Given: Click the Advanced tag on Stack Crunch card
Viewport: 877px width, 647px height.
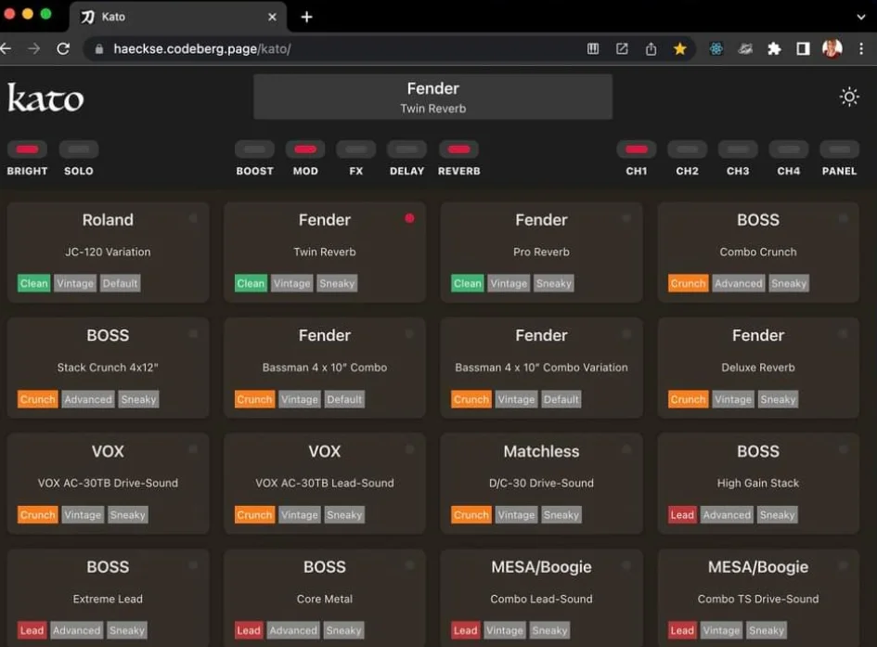Looking at the screenshot, I should tap(88, 399).
